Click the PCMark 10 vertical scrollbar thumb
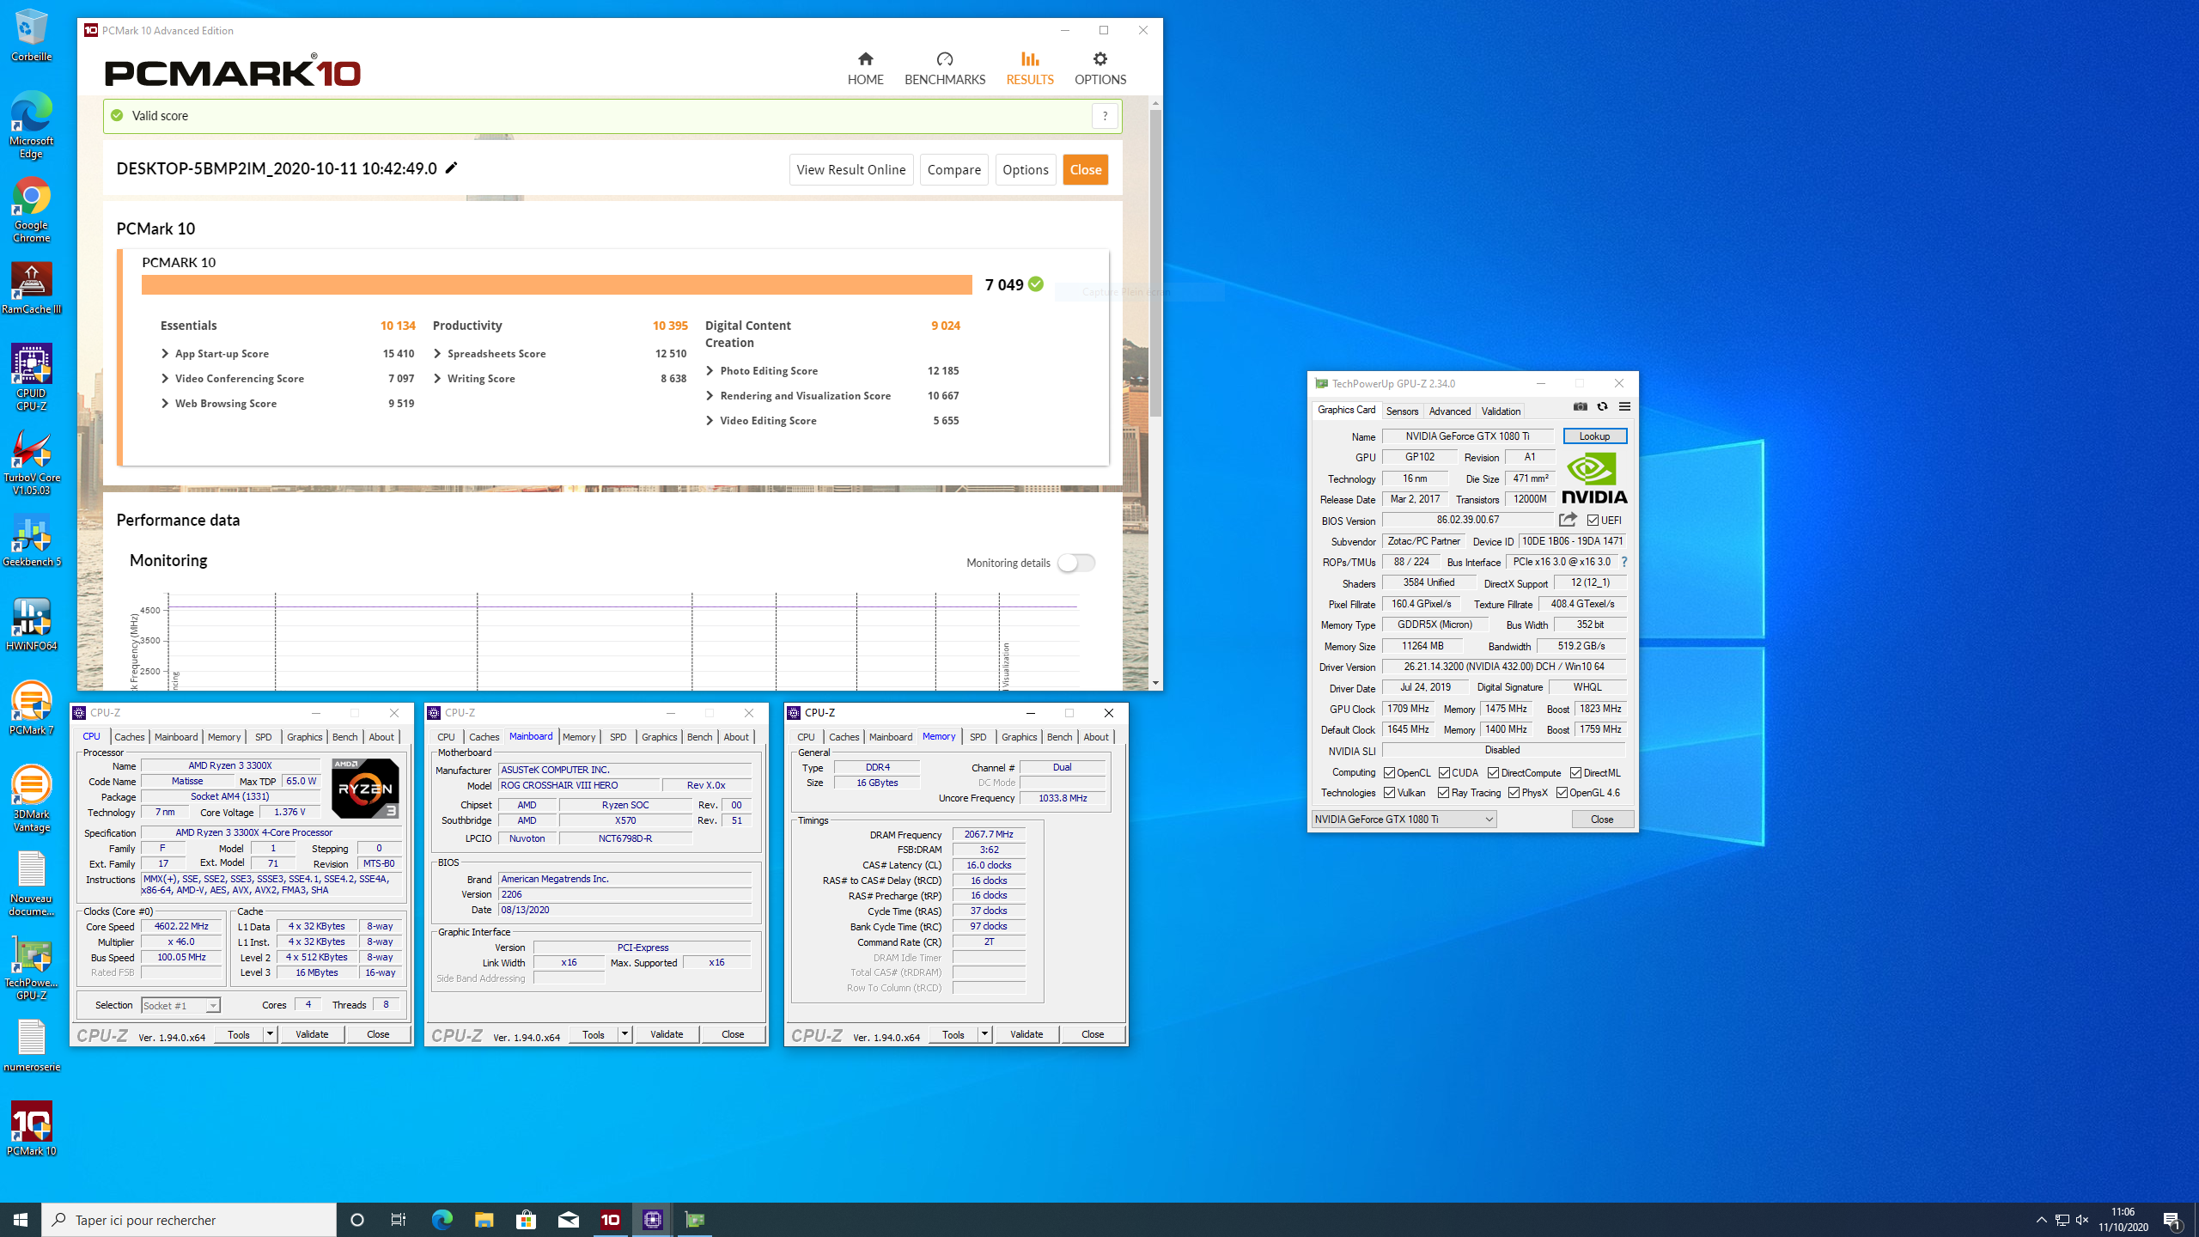The image size is (2199, 1237). pos(1155,263)
